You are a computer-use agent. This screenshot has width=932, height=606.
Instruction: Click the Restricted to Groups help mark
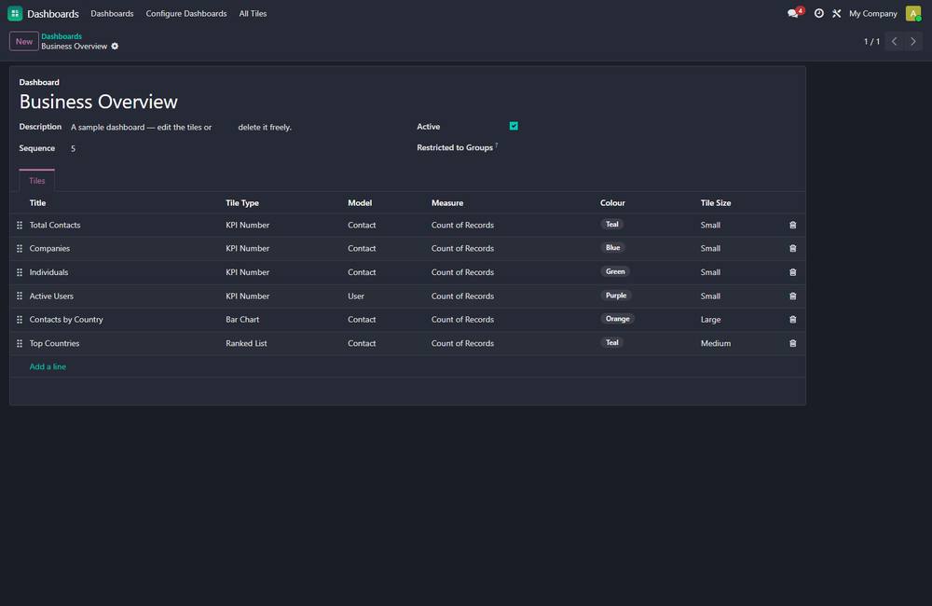tap(497, 145)
